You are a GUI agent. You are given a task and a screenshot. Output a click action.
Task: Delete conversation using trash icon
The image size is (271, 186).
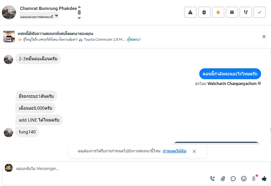204,12
